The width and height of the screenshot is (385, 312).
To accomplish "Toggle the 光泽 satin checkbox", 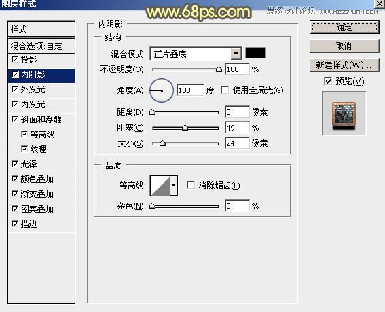I will pyautogui.click(x=15, y=164).
